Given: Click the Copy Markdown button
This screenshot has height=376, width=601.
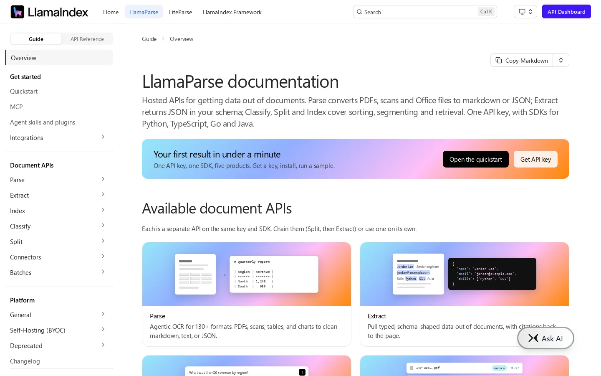Looking at the screenshot, I should 522,60.
